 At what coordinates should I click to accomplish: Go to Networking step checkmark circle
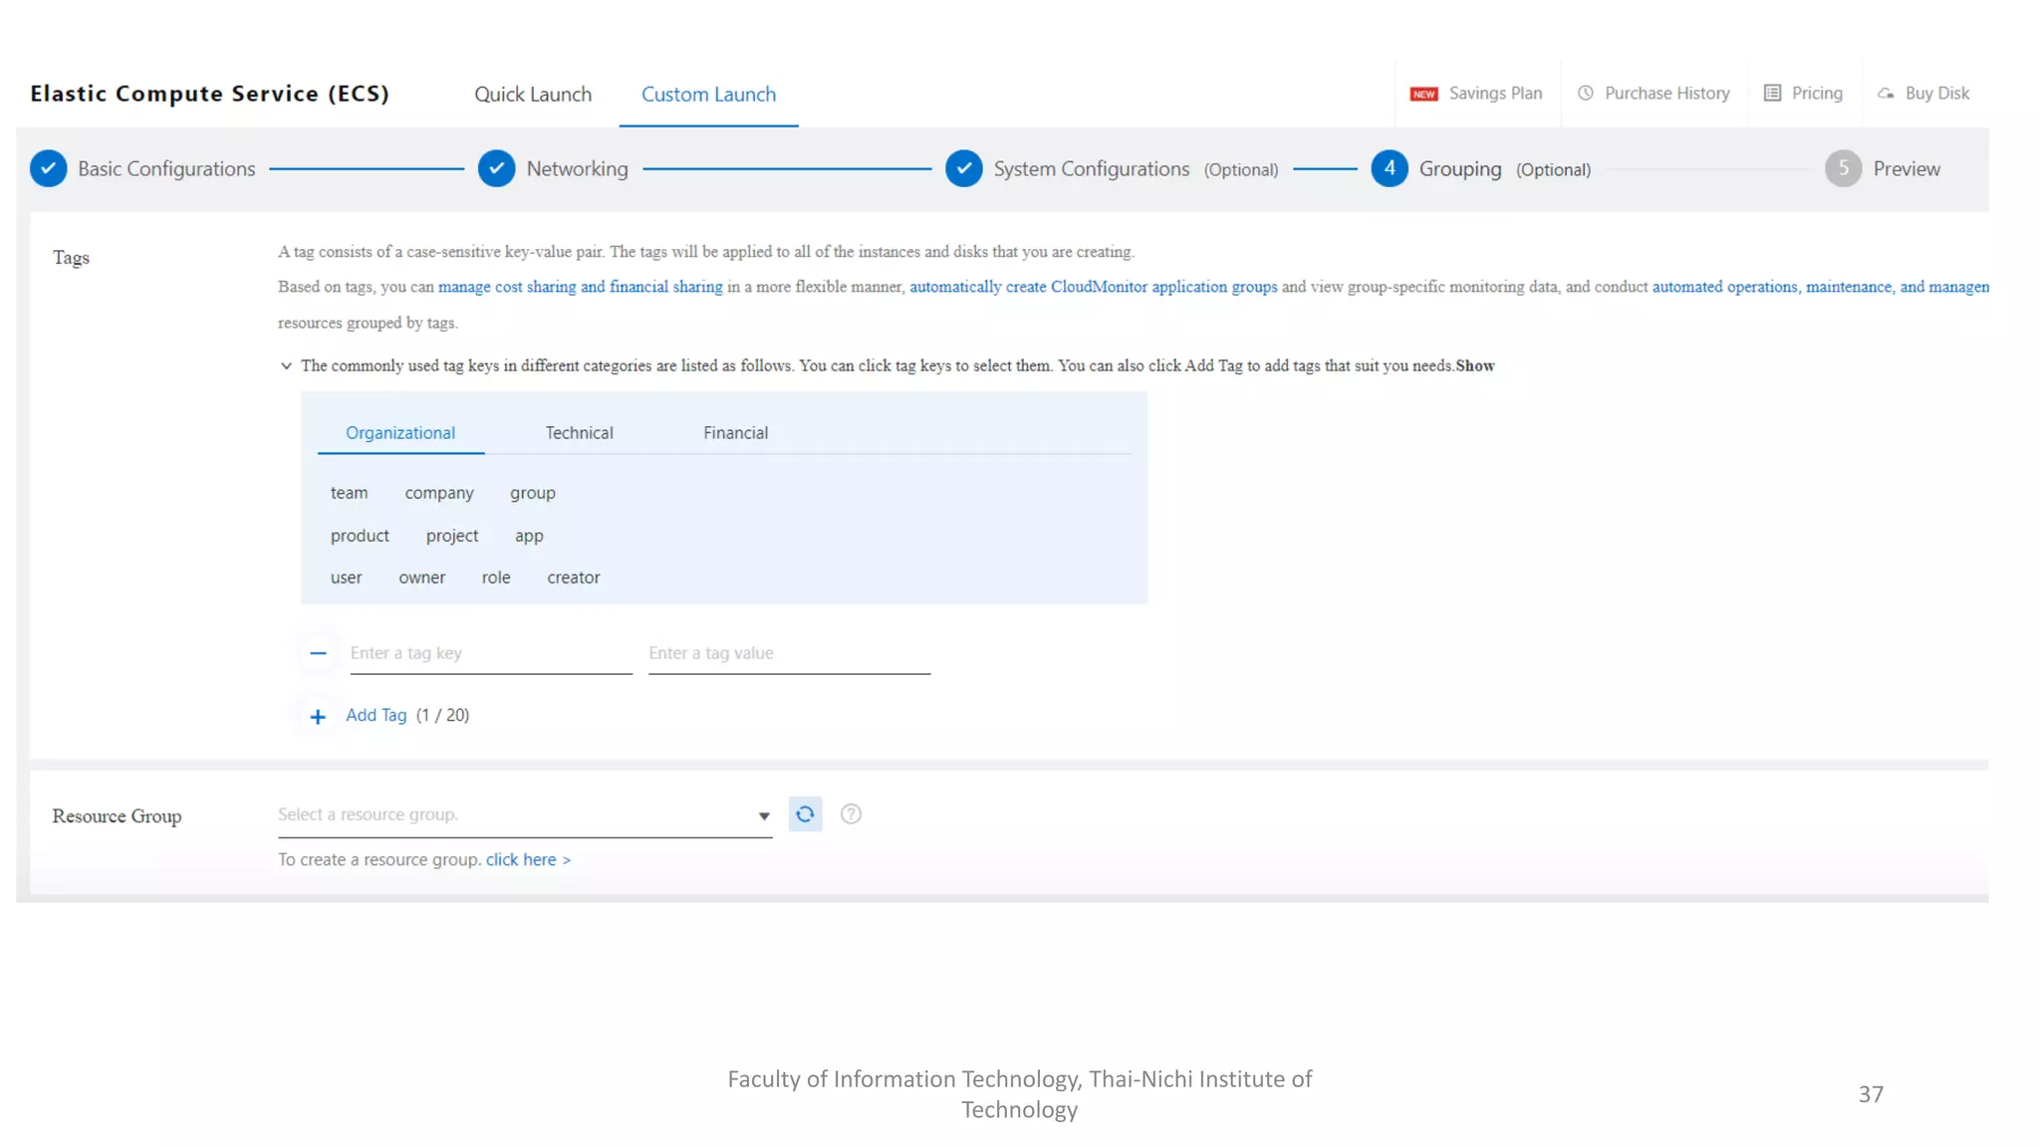tap(496, 168)
